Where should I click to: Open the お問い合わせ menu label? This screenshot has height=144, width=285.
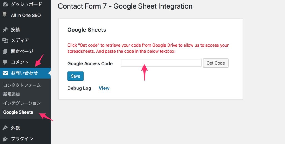24,73
